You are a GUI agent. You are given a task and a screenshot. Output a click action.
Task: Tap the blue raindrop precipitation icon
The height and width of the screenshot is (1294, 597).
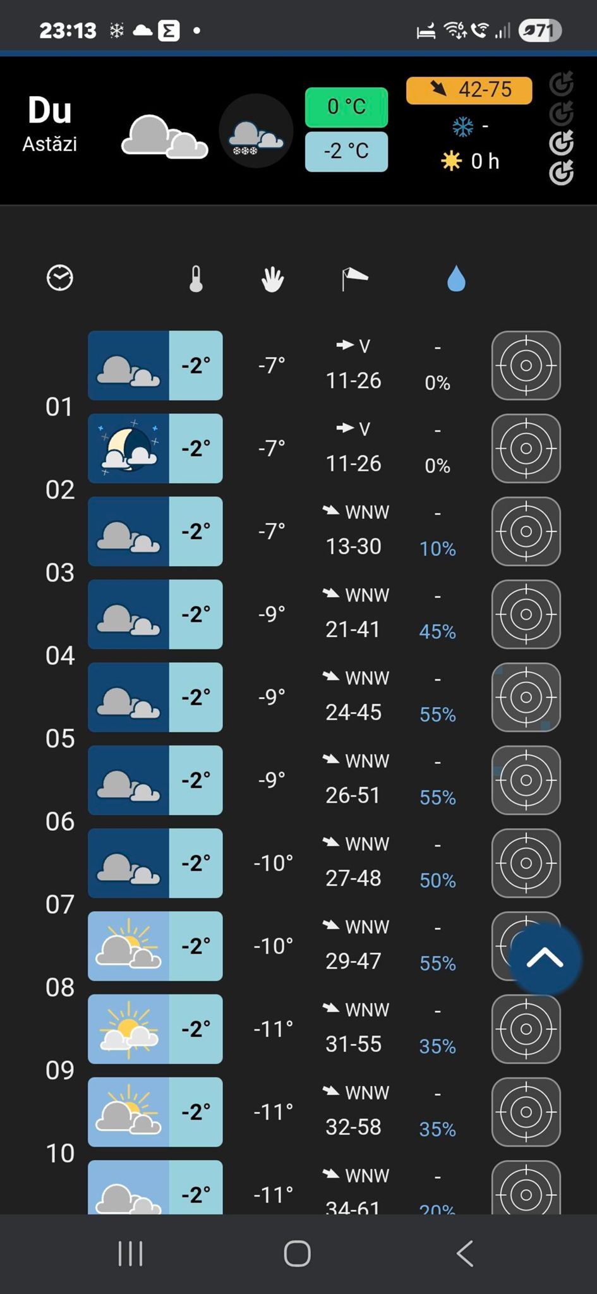click(x=455, y=279)
